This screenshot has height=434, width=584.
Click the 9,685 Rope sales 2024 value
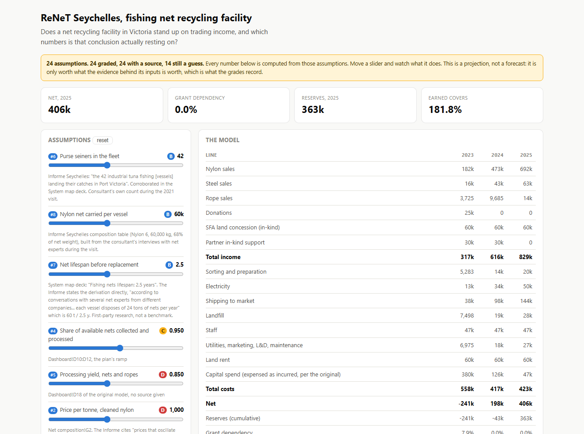[496, 198]
